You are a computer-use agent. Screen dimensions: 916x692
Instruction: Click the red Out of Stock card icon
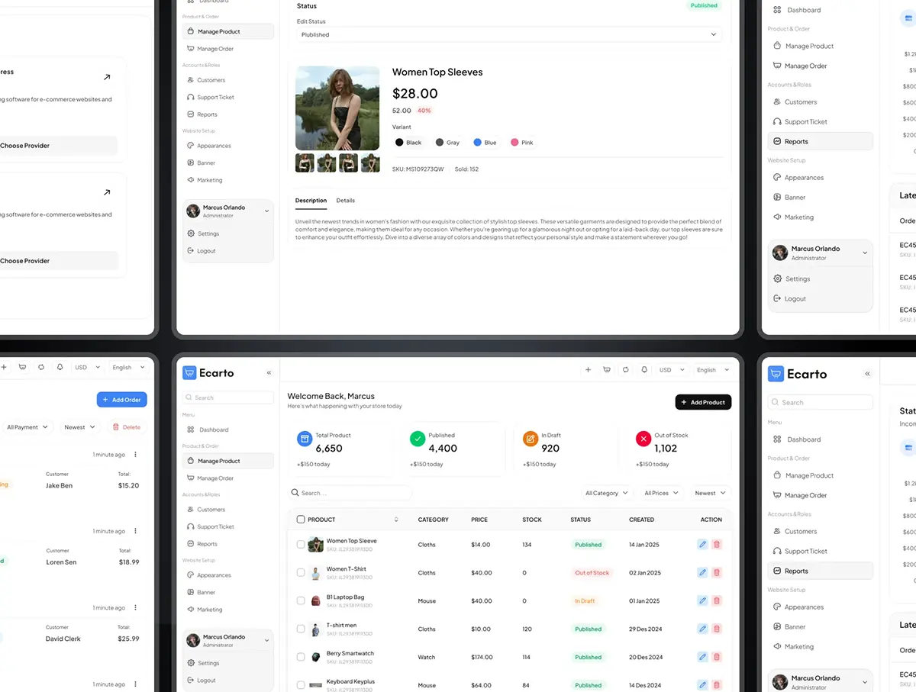[643, 439]
